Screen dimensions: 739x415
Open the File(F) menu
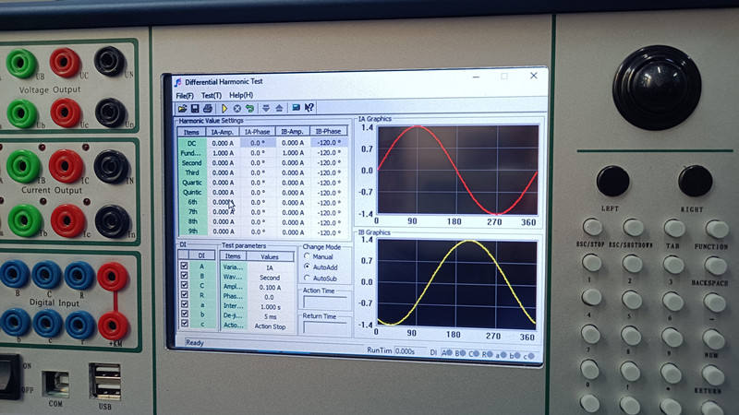point(185,95)
